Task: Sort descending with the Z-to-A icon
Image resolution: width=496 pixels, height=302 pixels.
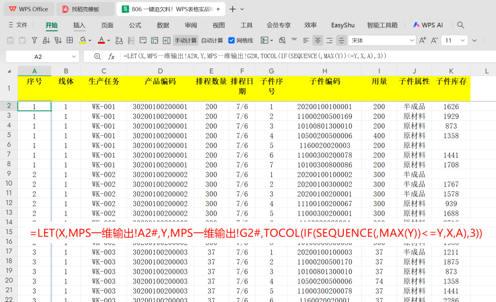Action: pyautogui.click(x=58, y=41)
